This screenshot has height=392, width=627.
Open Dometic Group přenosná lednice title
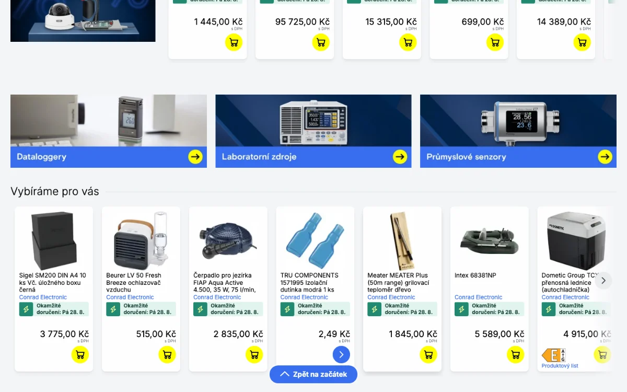pyautogui.click(x=570, y=282)
